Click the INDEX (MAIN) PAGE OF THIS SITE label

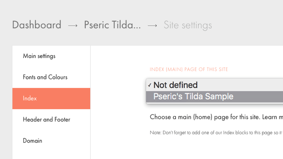[189, 69]
